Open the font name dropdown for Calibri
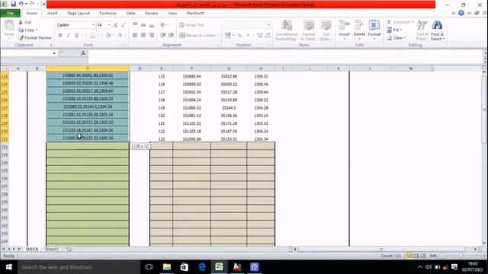 [x=93, y=25]
